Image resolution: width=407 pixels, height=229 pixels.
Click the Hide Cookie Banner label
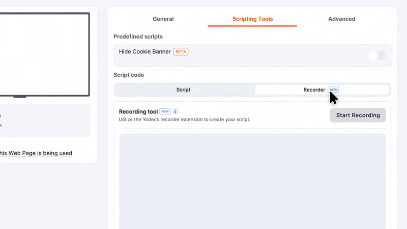click(144, 52)
